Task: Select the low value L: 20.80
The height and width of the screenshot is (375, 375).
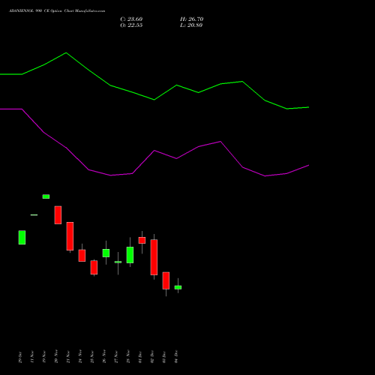Action: [191, 25]
